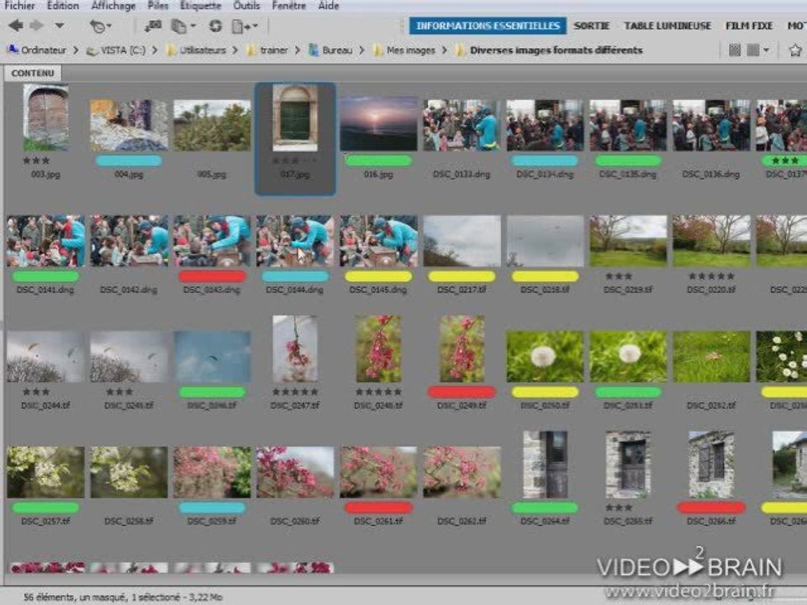Select the DSC_0265.tif door thumbnail
This screenshot has height=605, width=807.
click(x=628, y=465)
